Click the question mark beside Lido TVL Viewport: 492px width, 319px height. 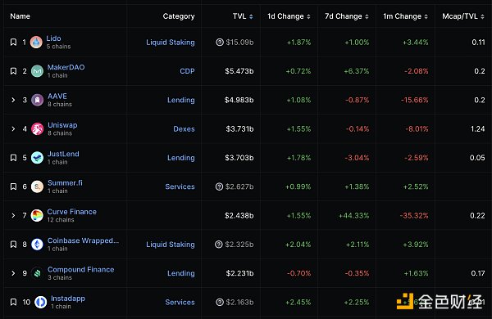[x=220, y=42]
